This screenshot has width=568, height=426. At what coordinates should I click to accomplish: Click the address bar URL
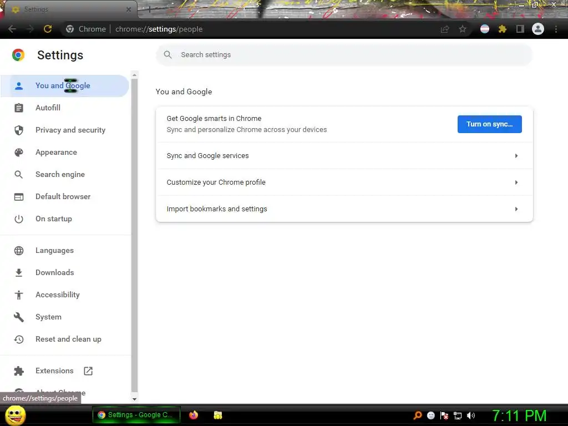(159, 29)
